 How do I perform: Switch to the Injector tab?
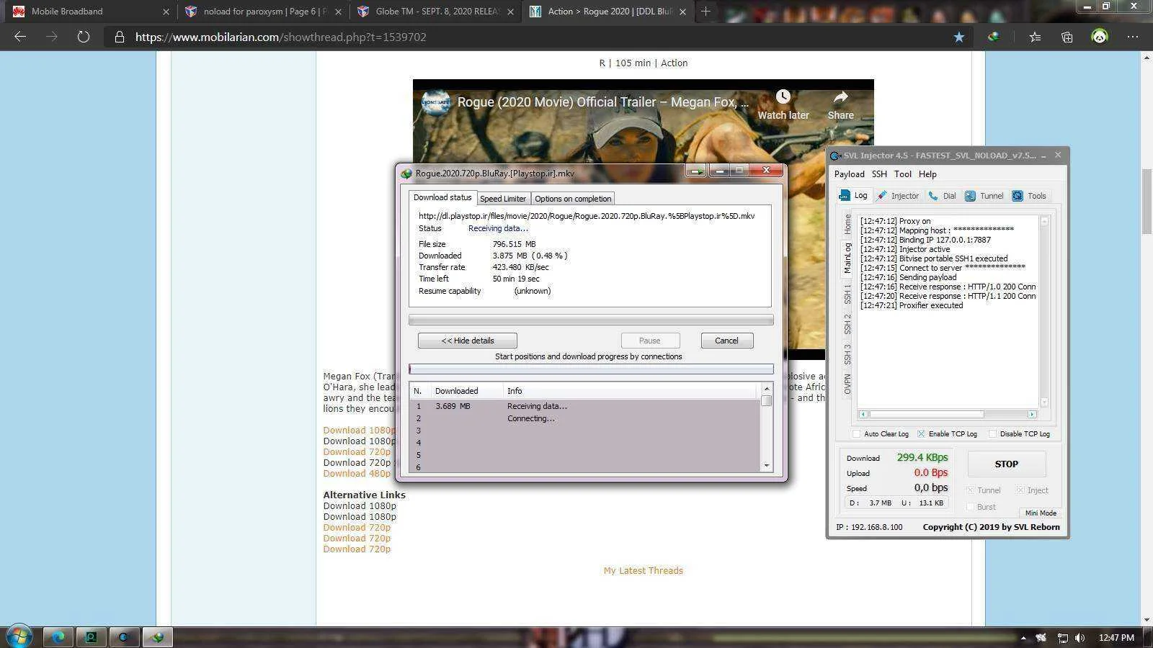[898, 196]
